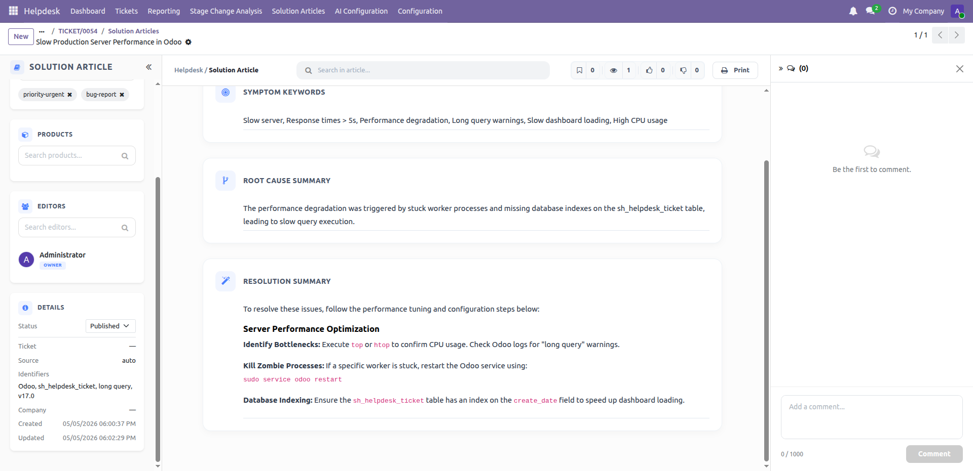Image resolution: width=973 pixels, height=471 pixels.
Task: Click the Editors section people icon
Action: [x=25, y=206]
